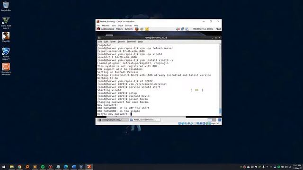Screen dimensions: 303x170
Task: Open the Recycle Bin desktop icon
Action: [x=6, y=6]
